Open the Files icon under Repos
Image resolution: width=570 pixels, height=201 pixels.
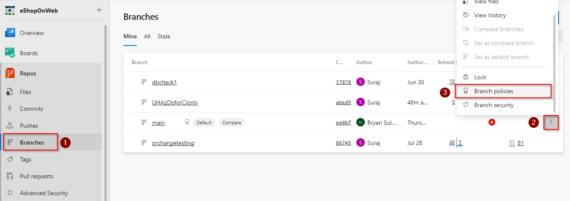tap(10, 92)
